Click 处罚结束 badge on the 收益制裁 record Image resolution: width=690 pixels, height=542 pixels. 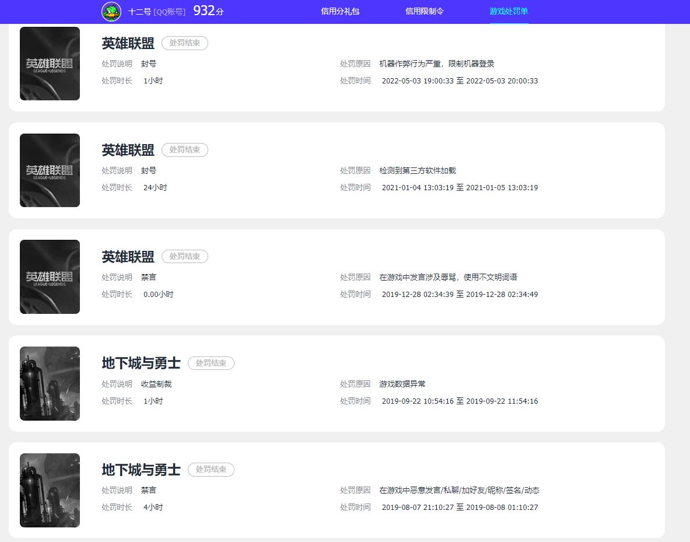(x=211, y=363)
